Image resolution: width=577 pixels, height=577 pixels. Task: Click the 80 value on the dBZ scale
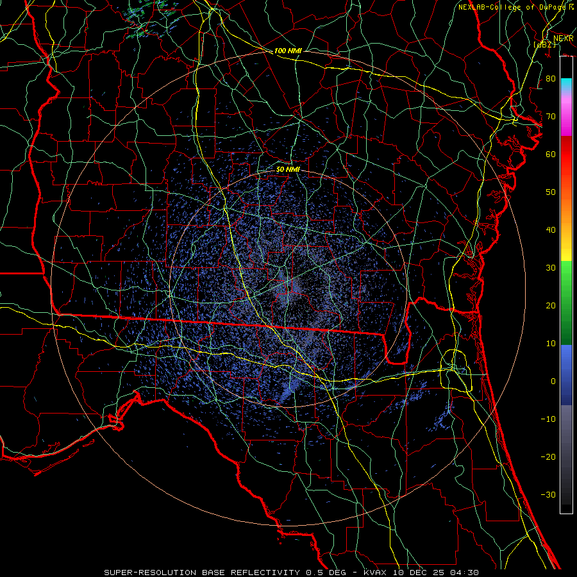pyautogui.click(x=551, y=79)
